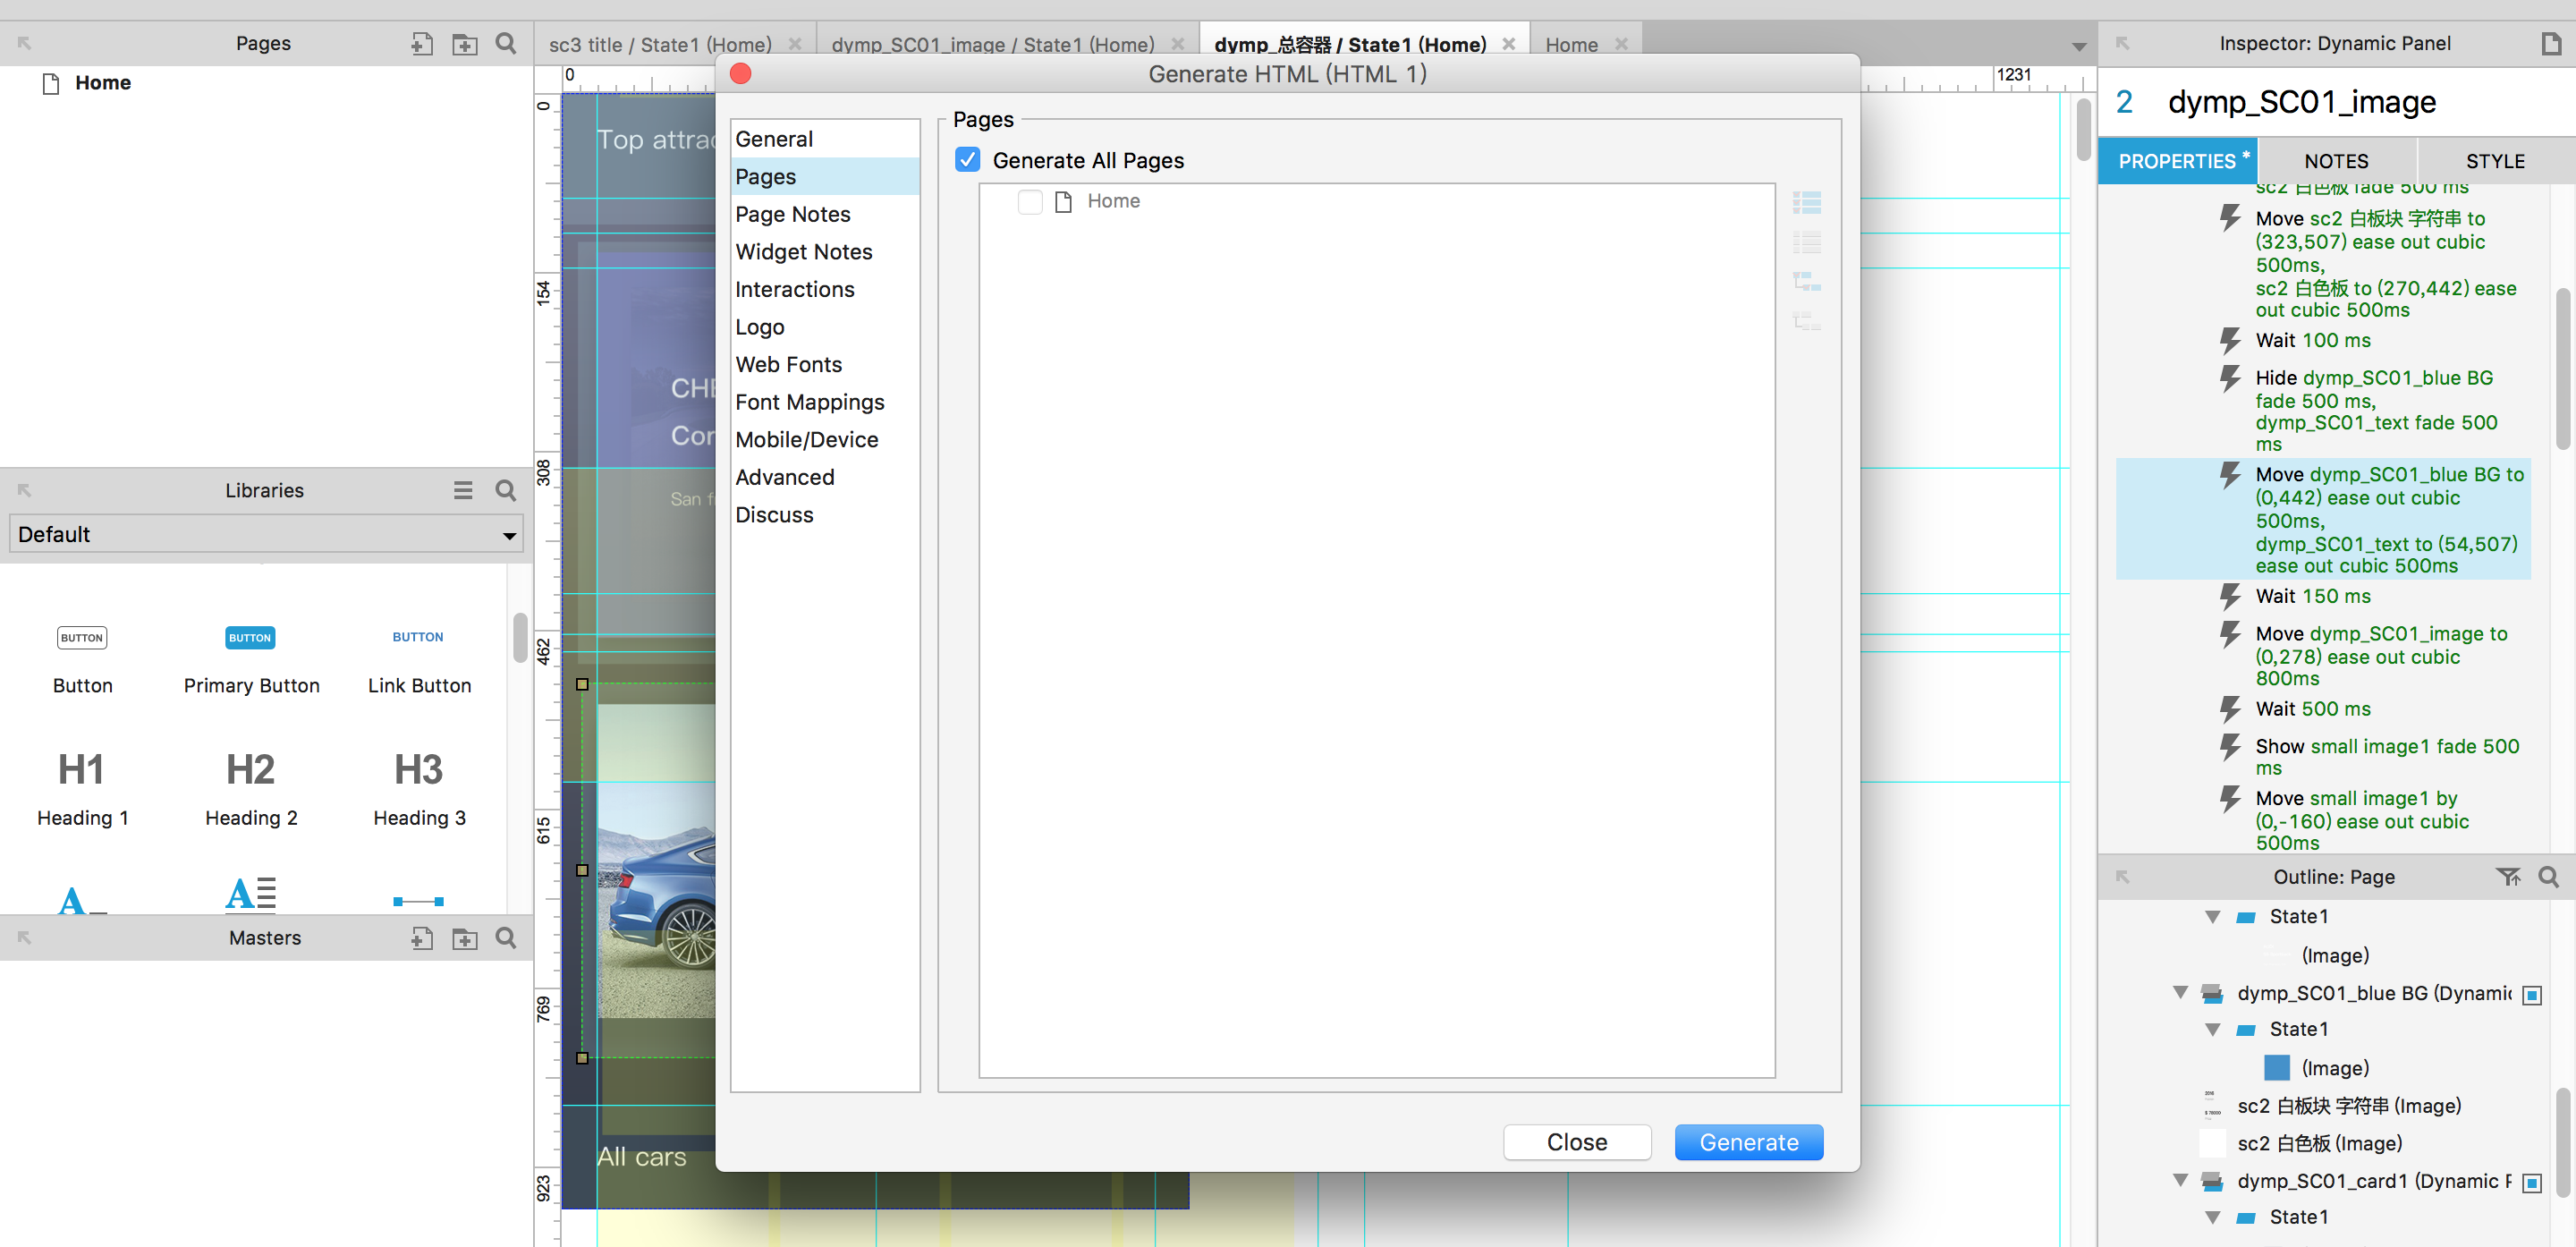The height and width of the screenshot is (1247, 2576).
Task: Click search icon in Masters panel
Action: point(506,937)
